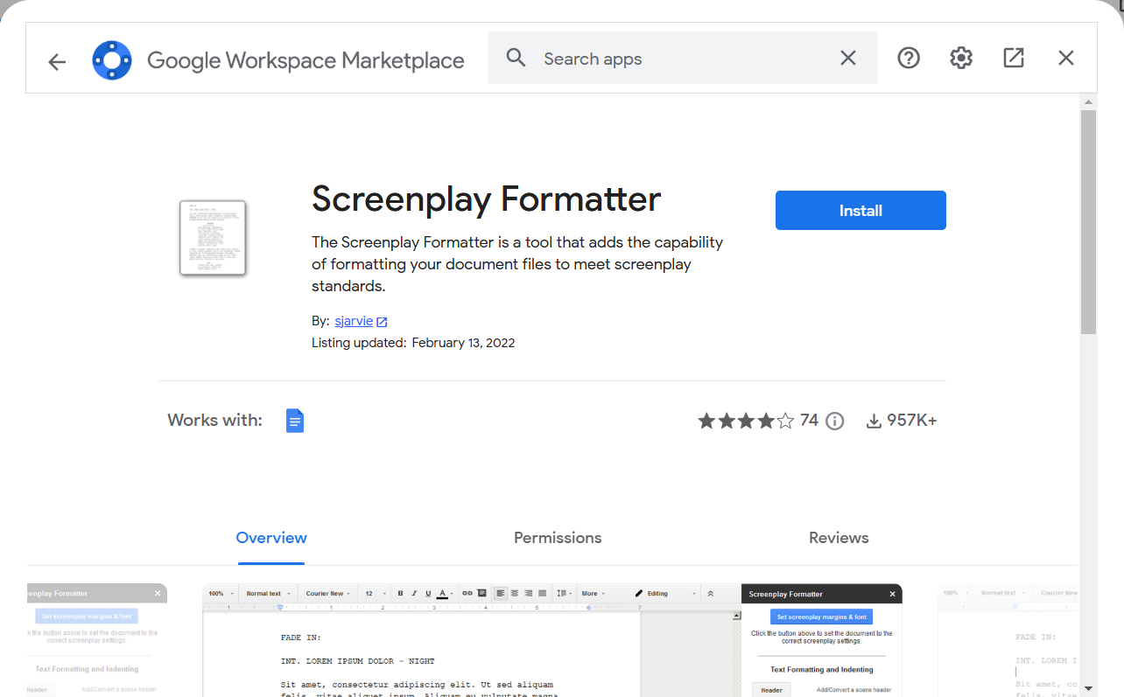Click the Google Workspace Marketplace title text
This screenshot has width=1124, height=697.
[x=306, y=60]
